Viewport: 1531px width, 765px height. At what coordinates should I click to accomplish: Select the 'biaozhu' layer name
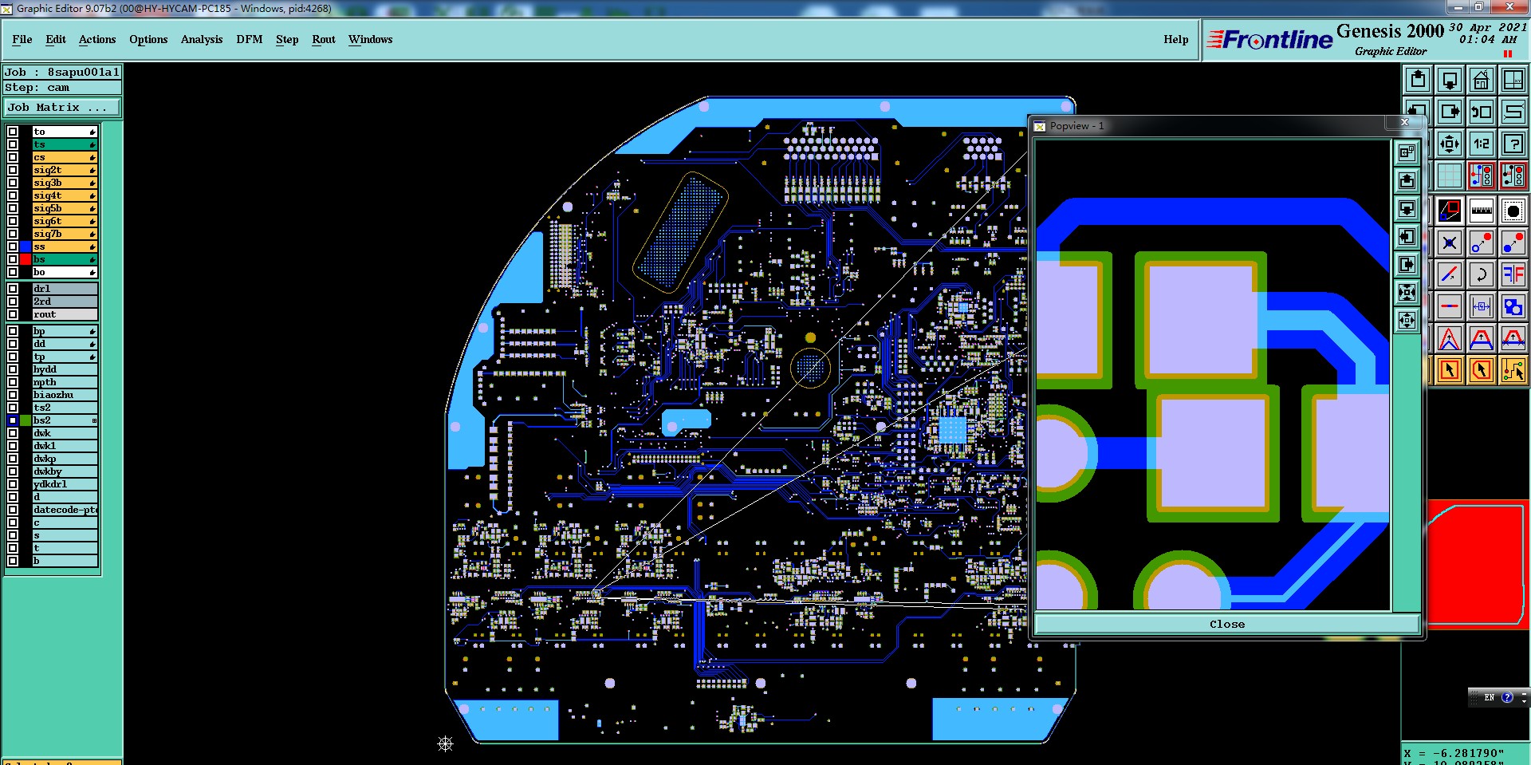pyautogui.click(x=65, y=395)
